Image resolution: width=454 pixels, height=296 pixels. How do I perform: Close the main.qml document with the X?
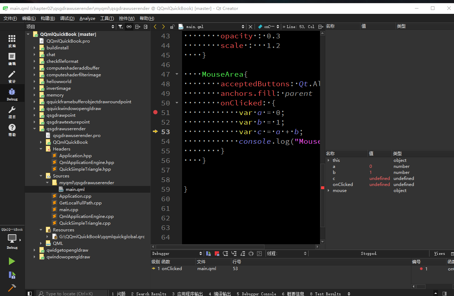click(250, 27)
